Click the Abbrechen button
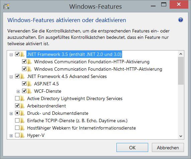The image size is (191, 159). (168, 148)
